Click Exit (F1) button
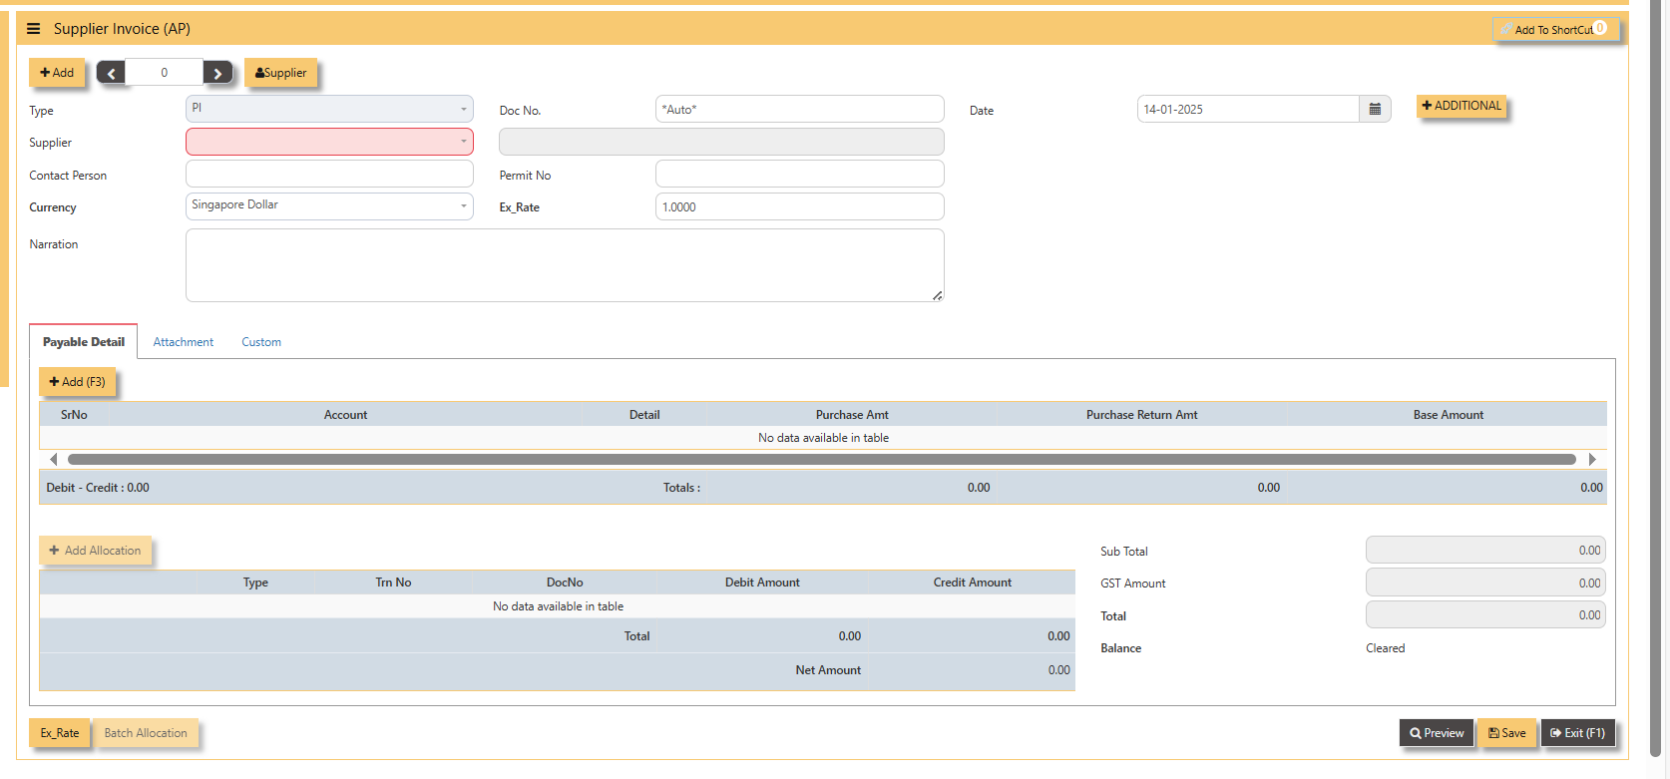Screen dimensions: 1670x779 click(x=1577, y=733)
